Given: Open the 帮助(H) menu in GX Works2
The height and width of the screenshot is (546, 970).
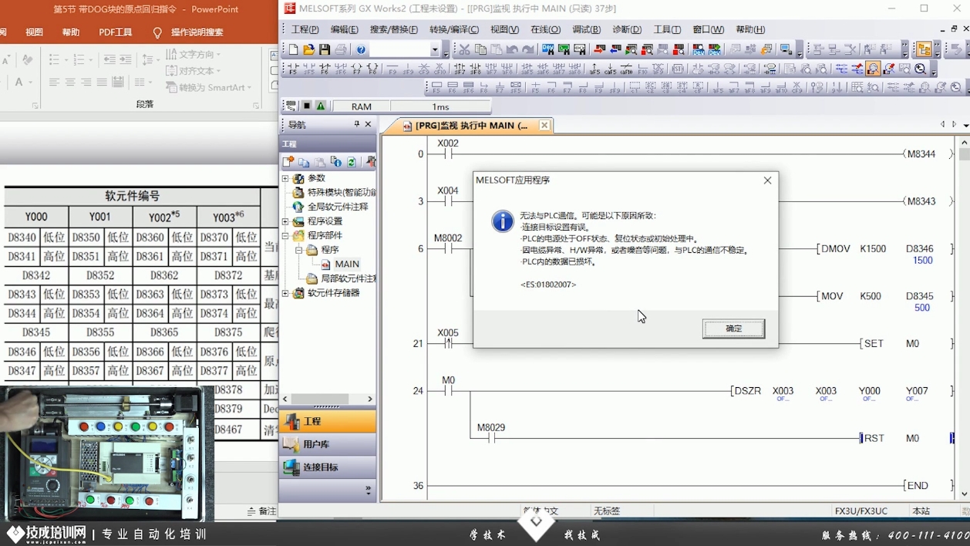Looking at the screenshot, I should 750,29.
